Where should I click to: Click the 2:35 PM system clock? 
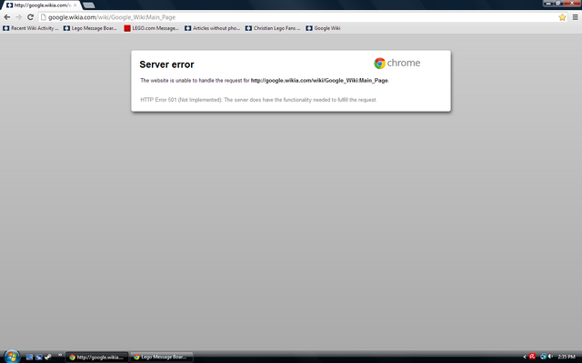[567, 357]
